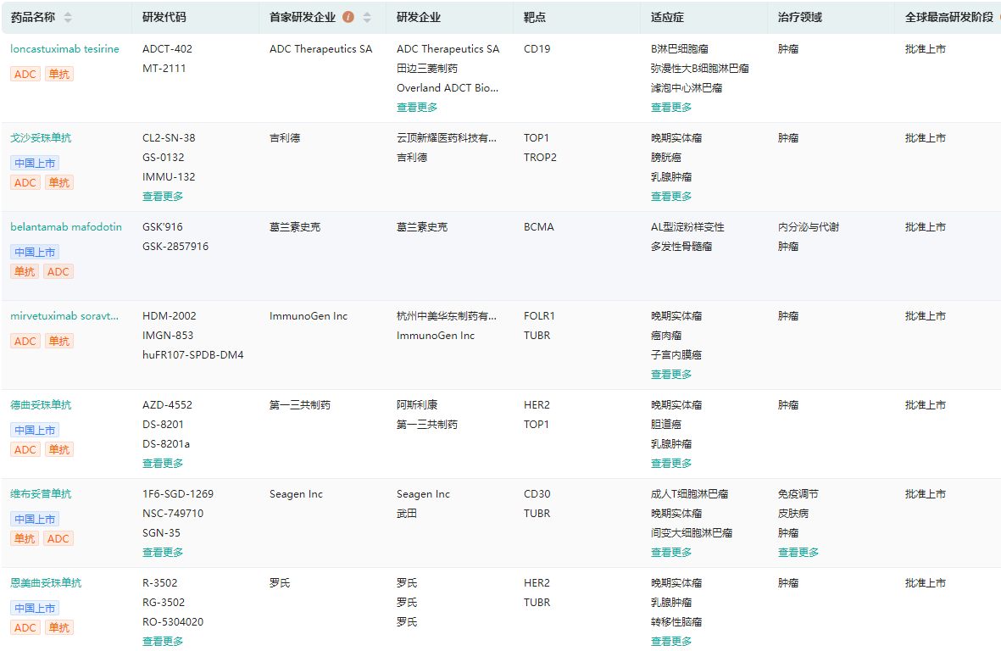Select ADCT-402 code cell
This screenshot has width=1001, height=651.
point(167,48)
